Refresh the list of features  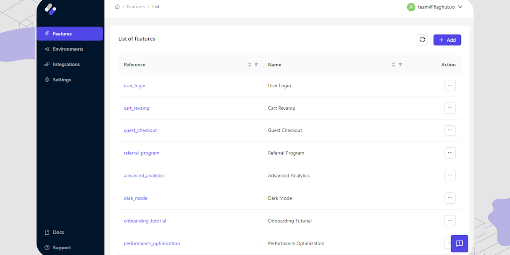[x=422, y=40]
